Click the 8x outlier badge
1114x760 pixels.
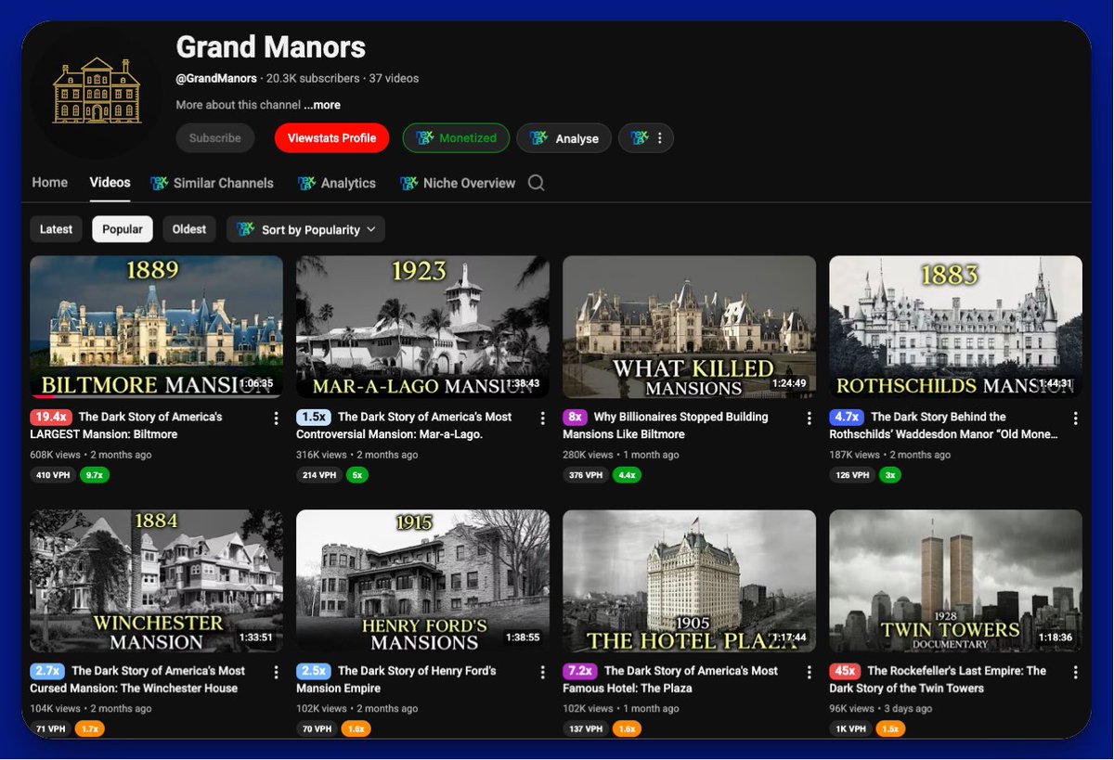click(576, 418)
